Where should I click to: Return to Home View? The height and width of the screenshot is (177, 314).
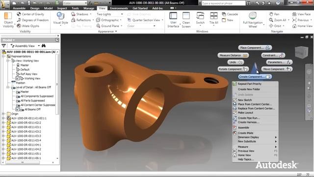302,26
